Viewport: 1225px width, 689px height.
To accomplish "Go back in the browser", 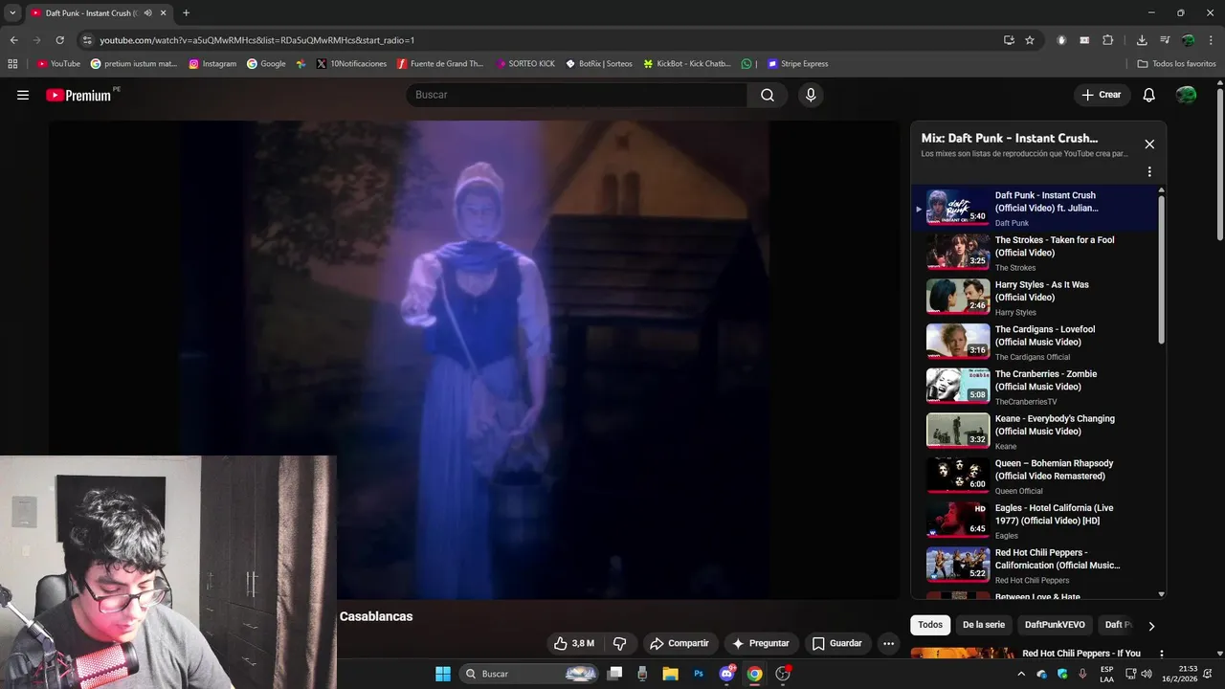I will pos(13,40).
